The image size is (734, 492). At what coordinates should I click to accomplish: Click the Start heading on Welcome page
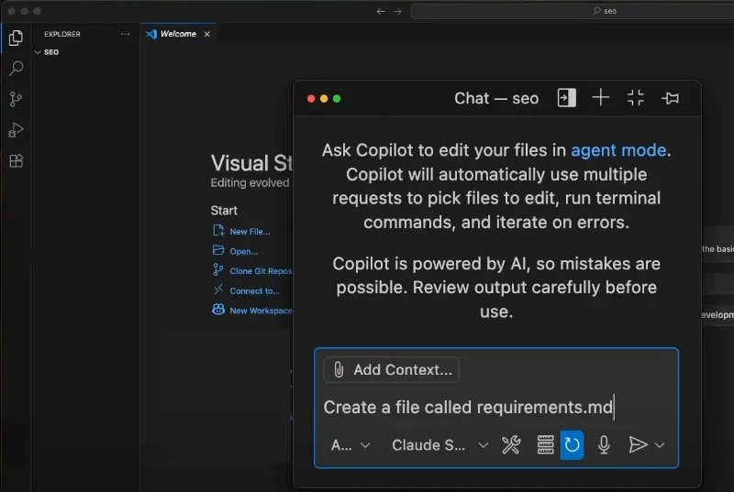coord(224,210)
